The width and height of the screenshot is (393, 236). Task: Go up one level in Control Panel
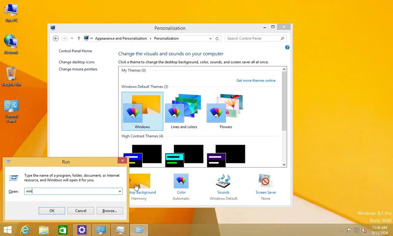(x=79, y=38)
